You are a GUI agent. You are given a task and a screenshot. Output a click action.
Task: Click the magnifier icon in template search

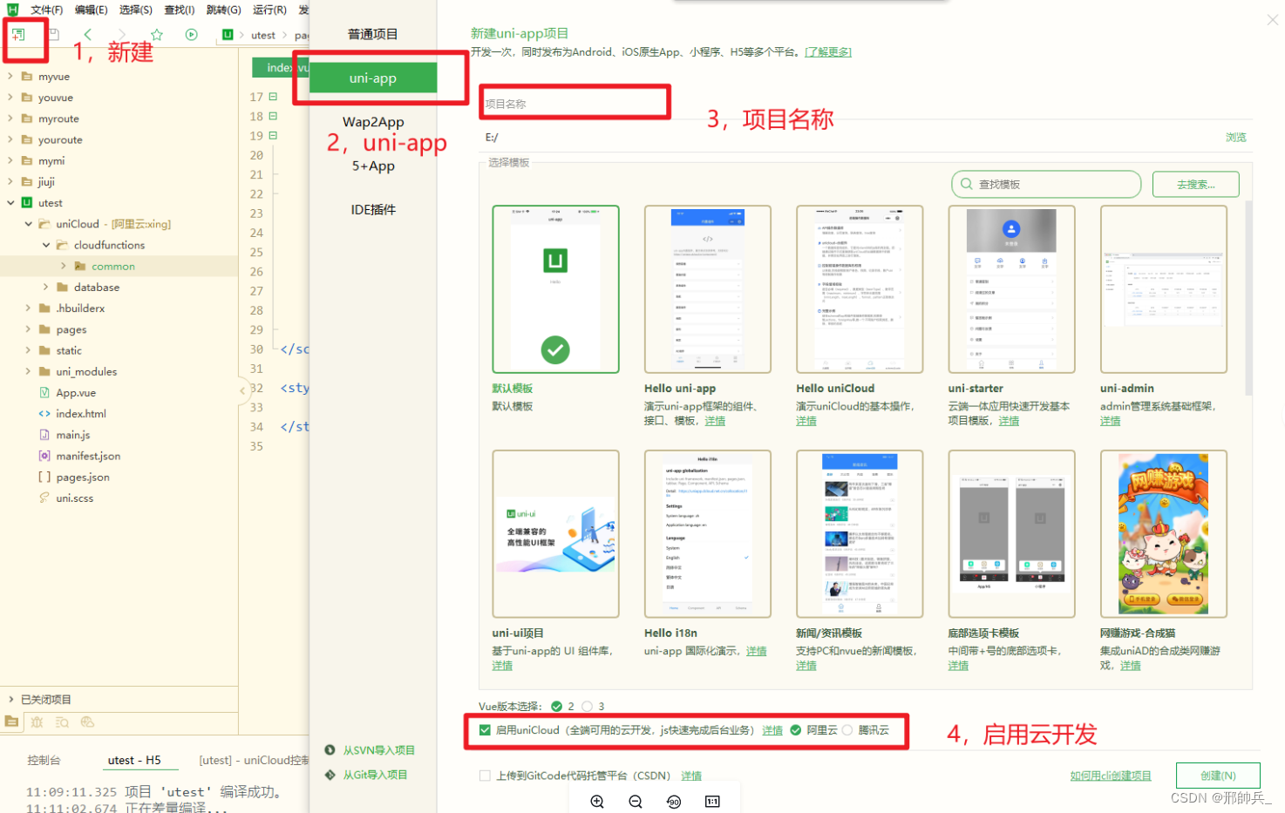click(967, 184)
